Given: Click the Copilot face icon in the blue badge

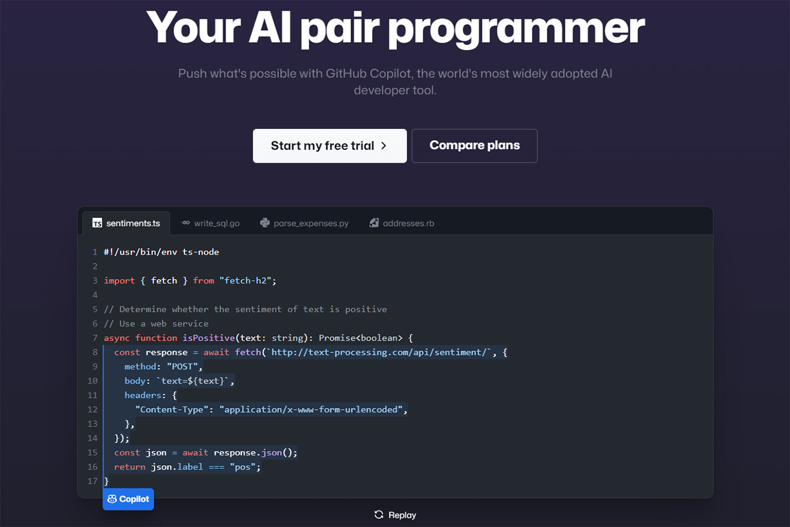Looking at the screenshot, I should (112, 499).
